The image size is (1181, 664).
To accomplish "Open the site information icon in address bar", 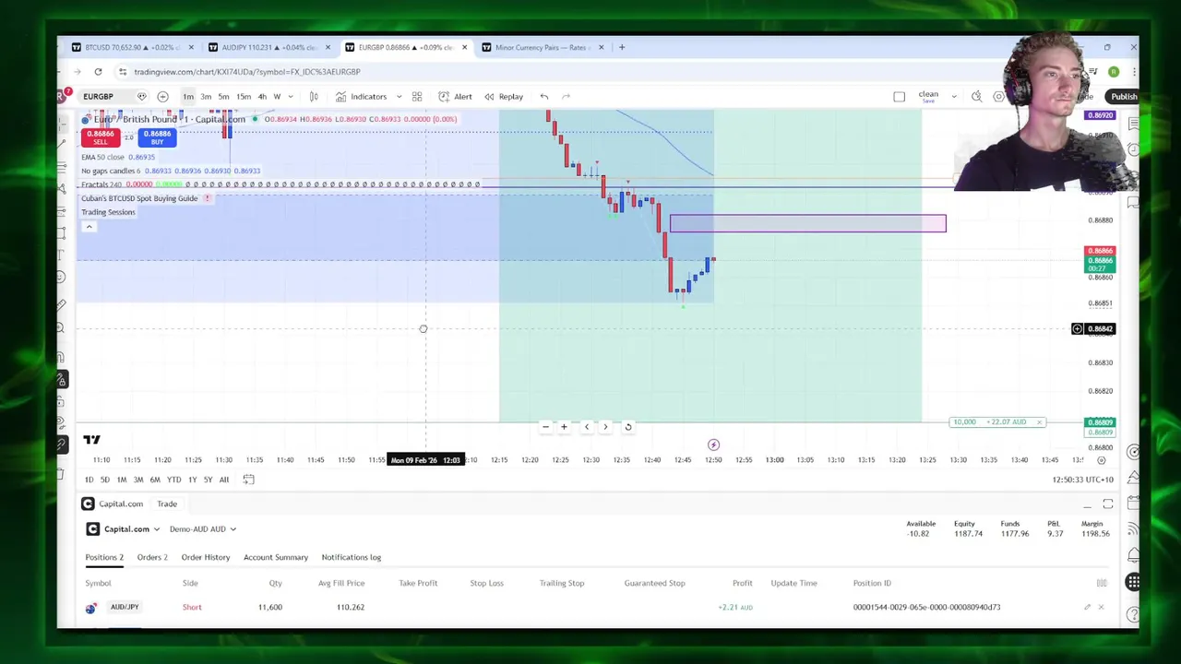I will pyautogui.click(x=123, y=71).
